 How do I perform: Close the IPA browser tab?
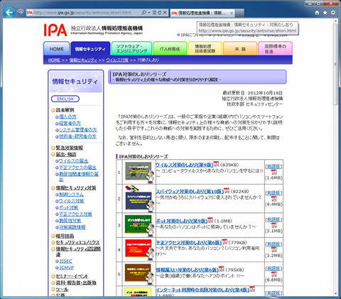(232, 13)
